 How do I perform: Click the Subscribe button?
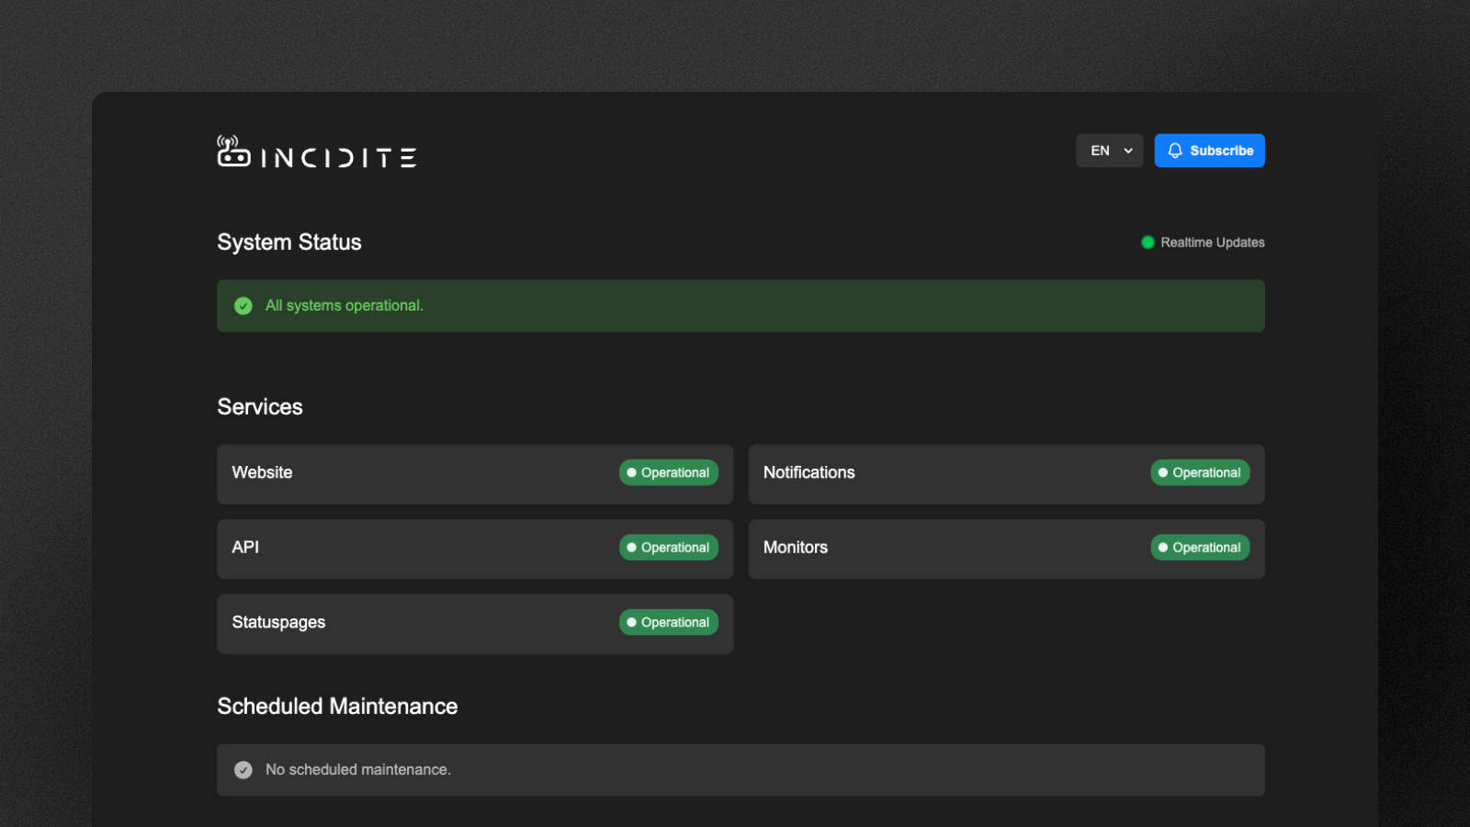[1209, 150]
